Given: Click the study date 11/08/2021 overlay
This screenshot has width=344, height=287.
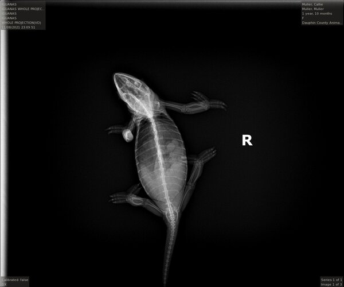Looking at the screenshot, I should [18, 27].
